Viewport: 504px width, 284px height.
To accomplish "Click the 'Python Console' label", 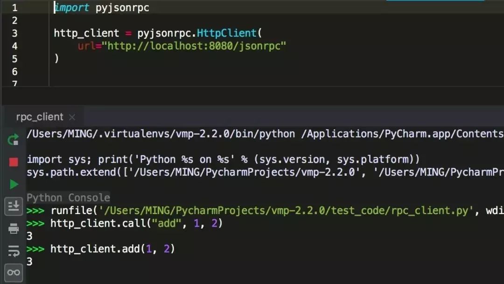I will tap(68, 198).
